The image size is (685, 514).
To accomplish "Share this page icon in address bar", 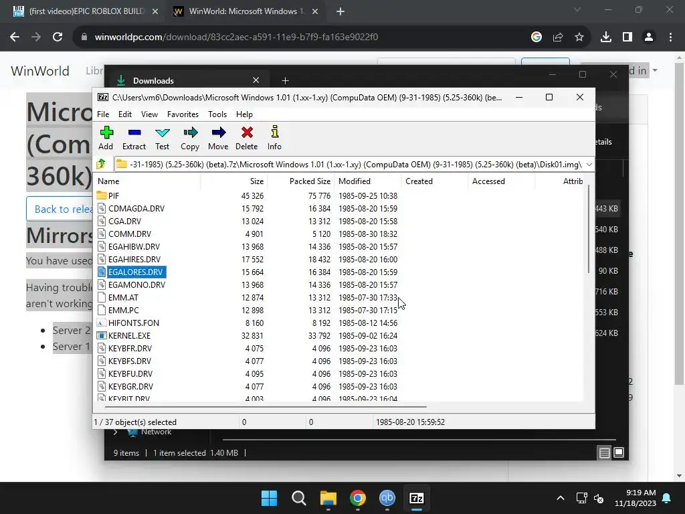I will [558, 37].
